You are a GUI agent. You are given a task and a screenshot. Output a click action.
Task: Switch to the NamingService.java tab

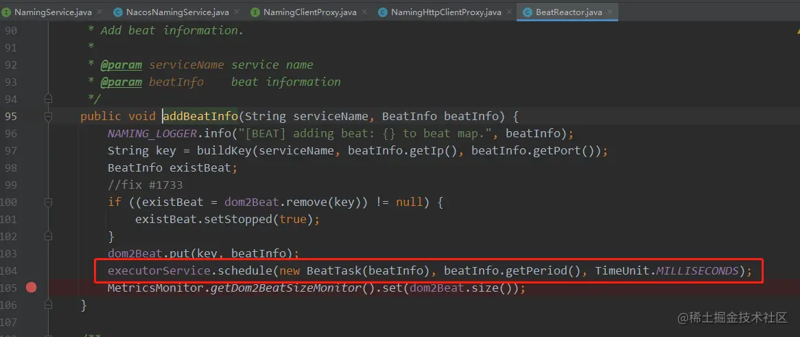pyautogui.click(x=53, y=12)
